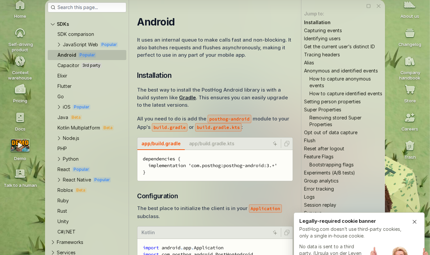Jump to Capturing events section
This screenshot has height=255, width=430.
tap(323, 31)
